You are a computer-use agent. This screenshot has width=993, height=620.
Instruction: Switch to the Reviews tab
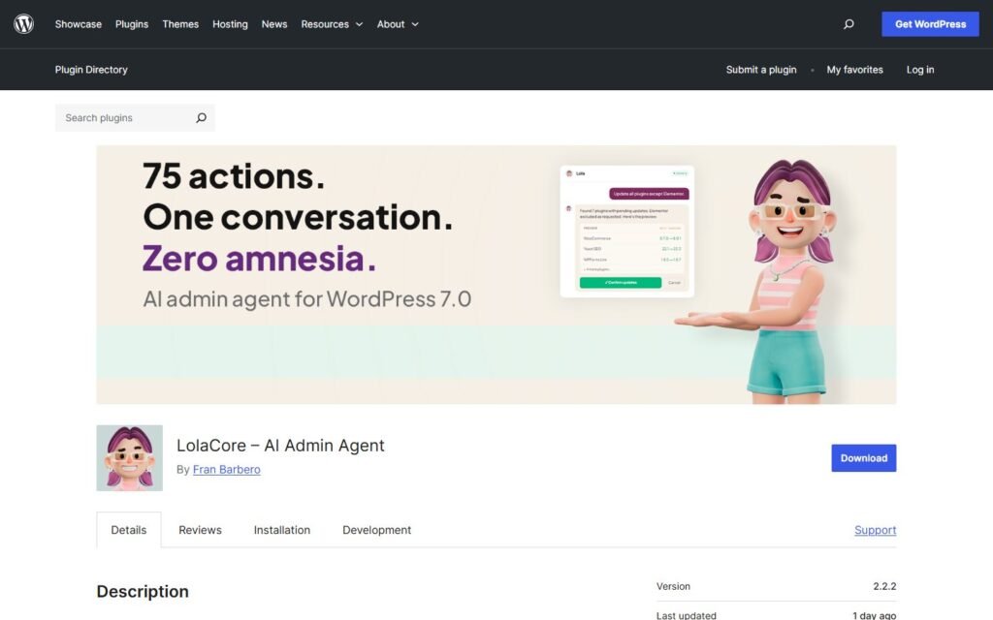pos(200,530)
